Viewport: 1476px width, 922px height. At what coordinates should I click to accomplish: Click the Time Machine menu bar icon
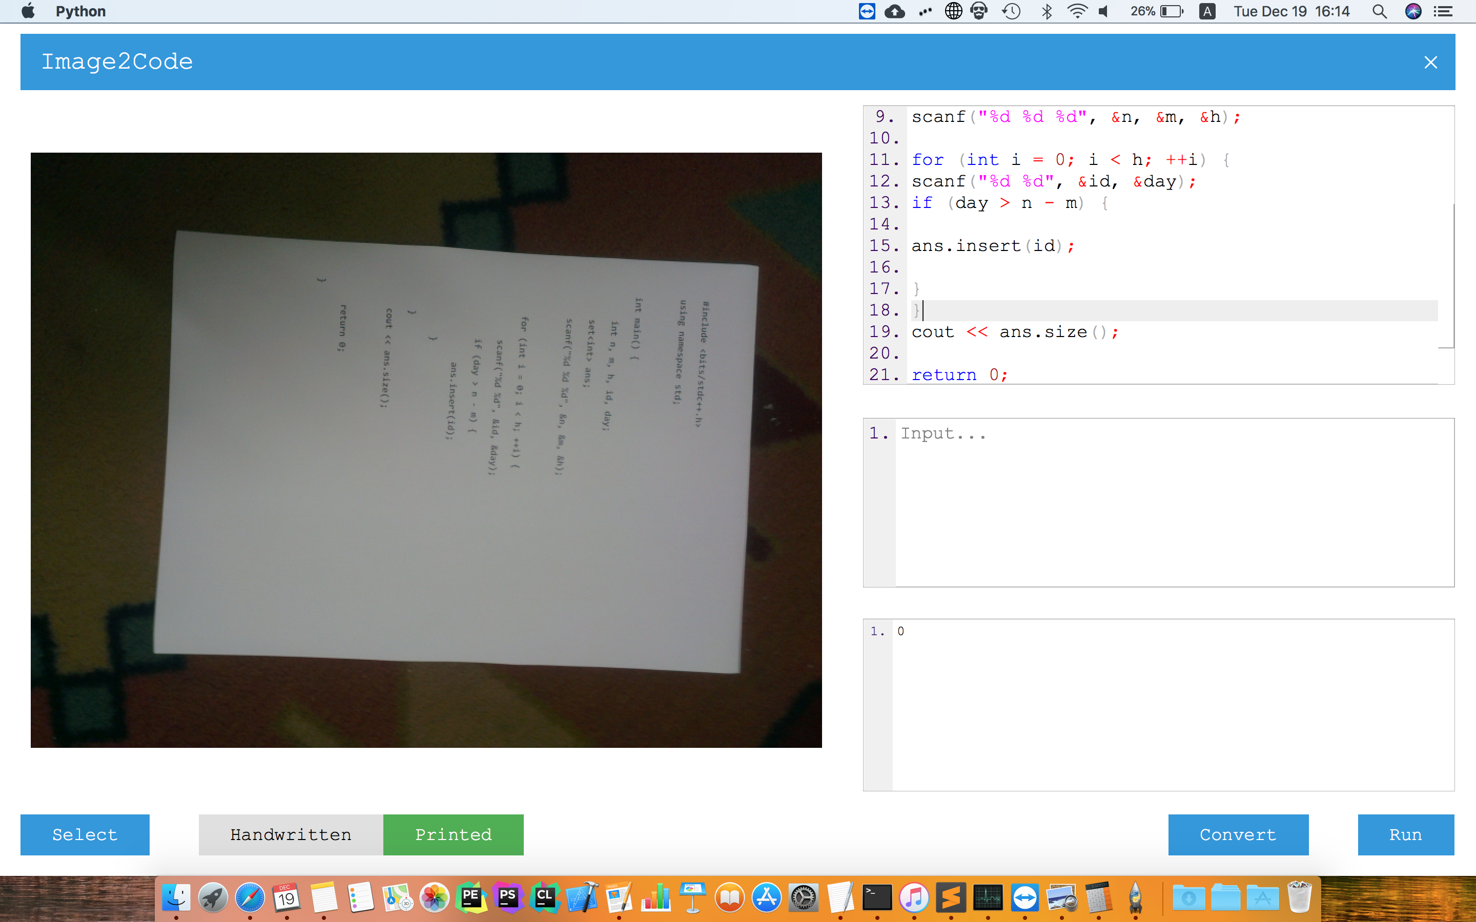pyautogui.click(x=1011, y=11)
